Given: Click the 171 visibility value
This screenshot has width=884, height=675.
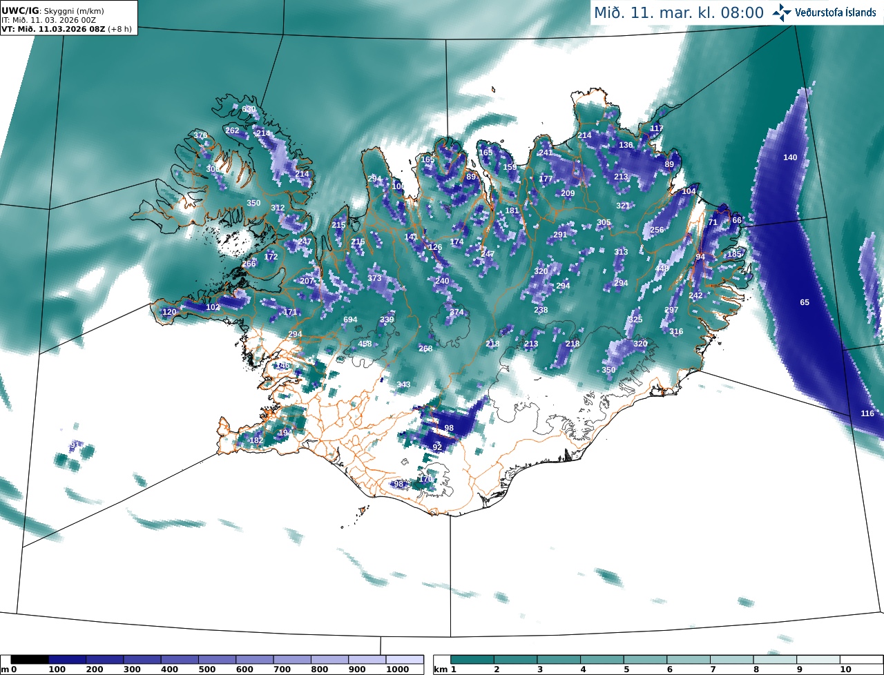Looking at the screenshot, I should pos(290,313).
